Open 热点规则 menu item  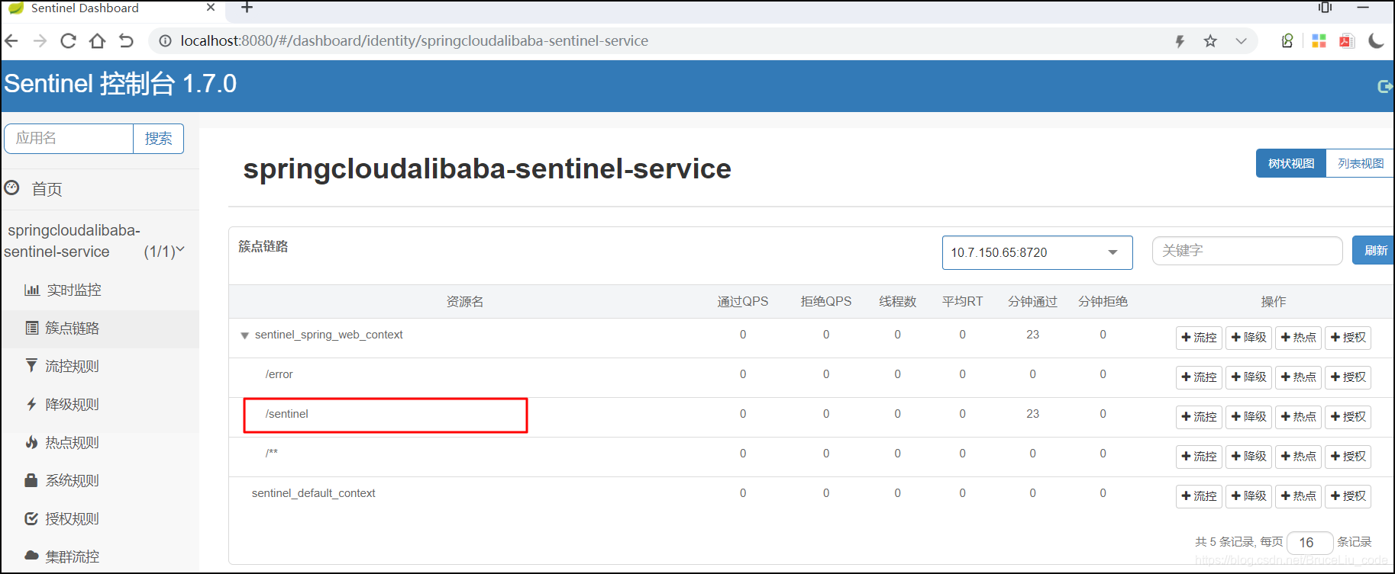point(73,442)
